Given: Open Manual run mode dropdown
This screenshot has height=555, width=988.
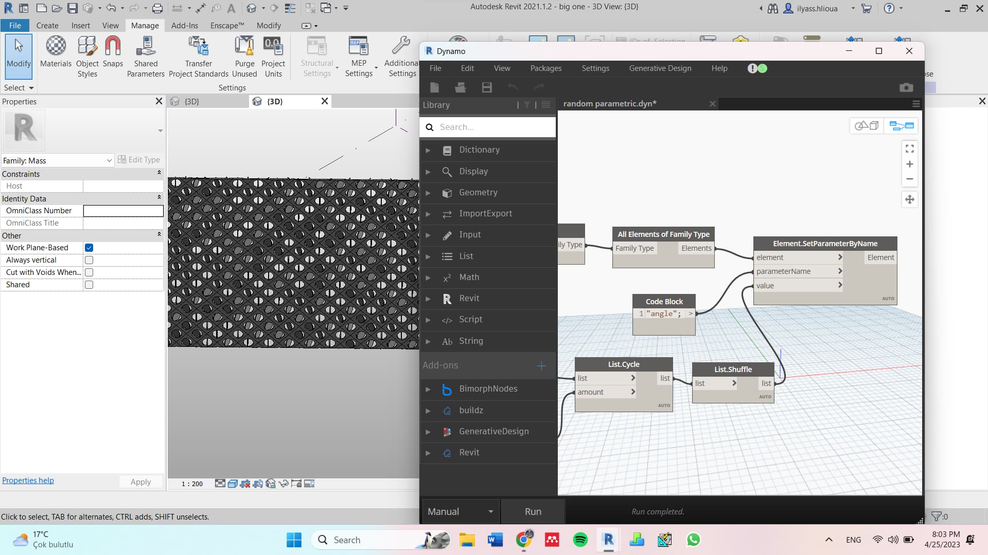Looking at the screenshot, I should click(x=460, y=511).
